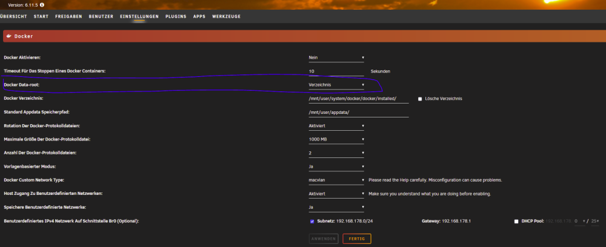This screenshot has height=247, width=606.
Task: Open the DHCP pool prefix size dropdown
Action: [595, 221]
